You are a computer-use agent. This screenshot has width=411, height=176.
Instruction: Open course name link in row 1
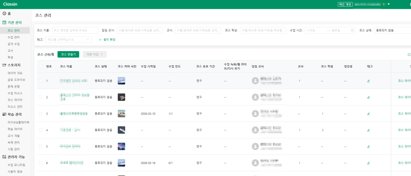[x=73, y=81]
